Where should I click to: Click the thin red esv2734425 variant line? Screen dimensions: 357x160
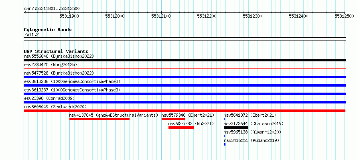pos(185,68)
